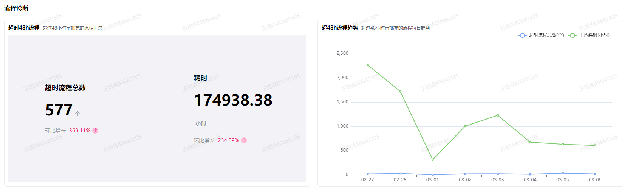Click the green line point at 02-27

point(368,65)
